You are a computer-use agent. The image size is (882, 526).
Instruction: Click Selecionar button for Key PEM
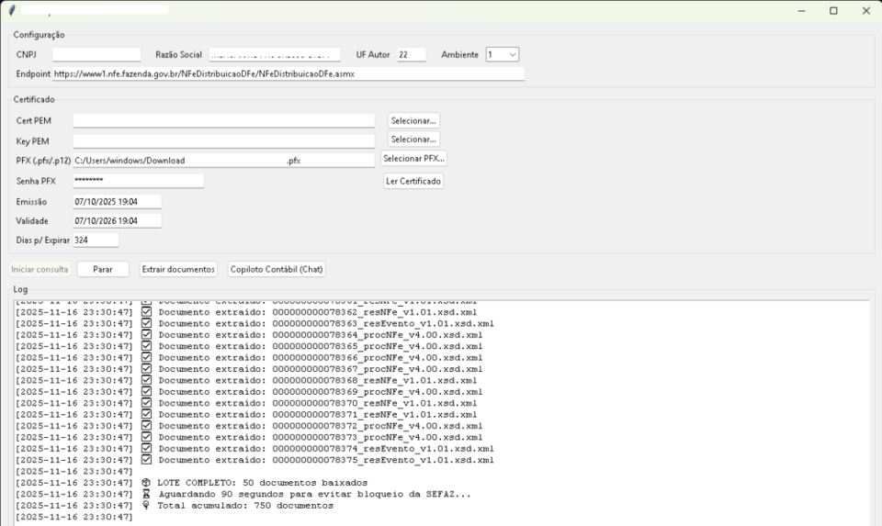click(413, 140)
